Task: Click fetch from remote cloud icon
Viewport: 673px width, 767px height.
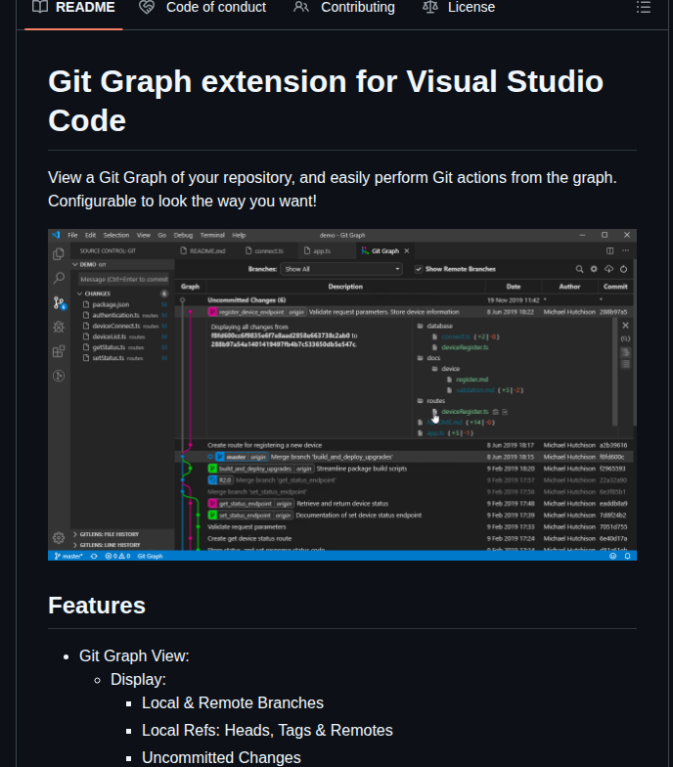Action: click(608, 269)
